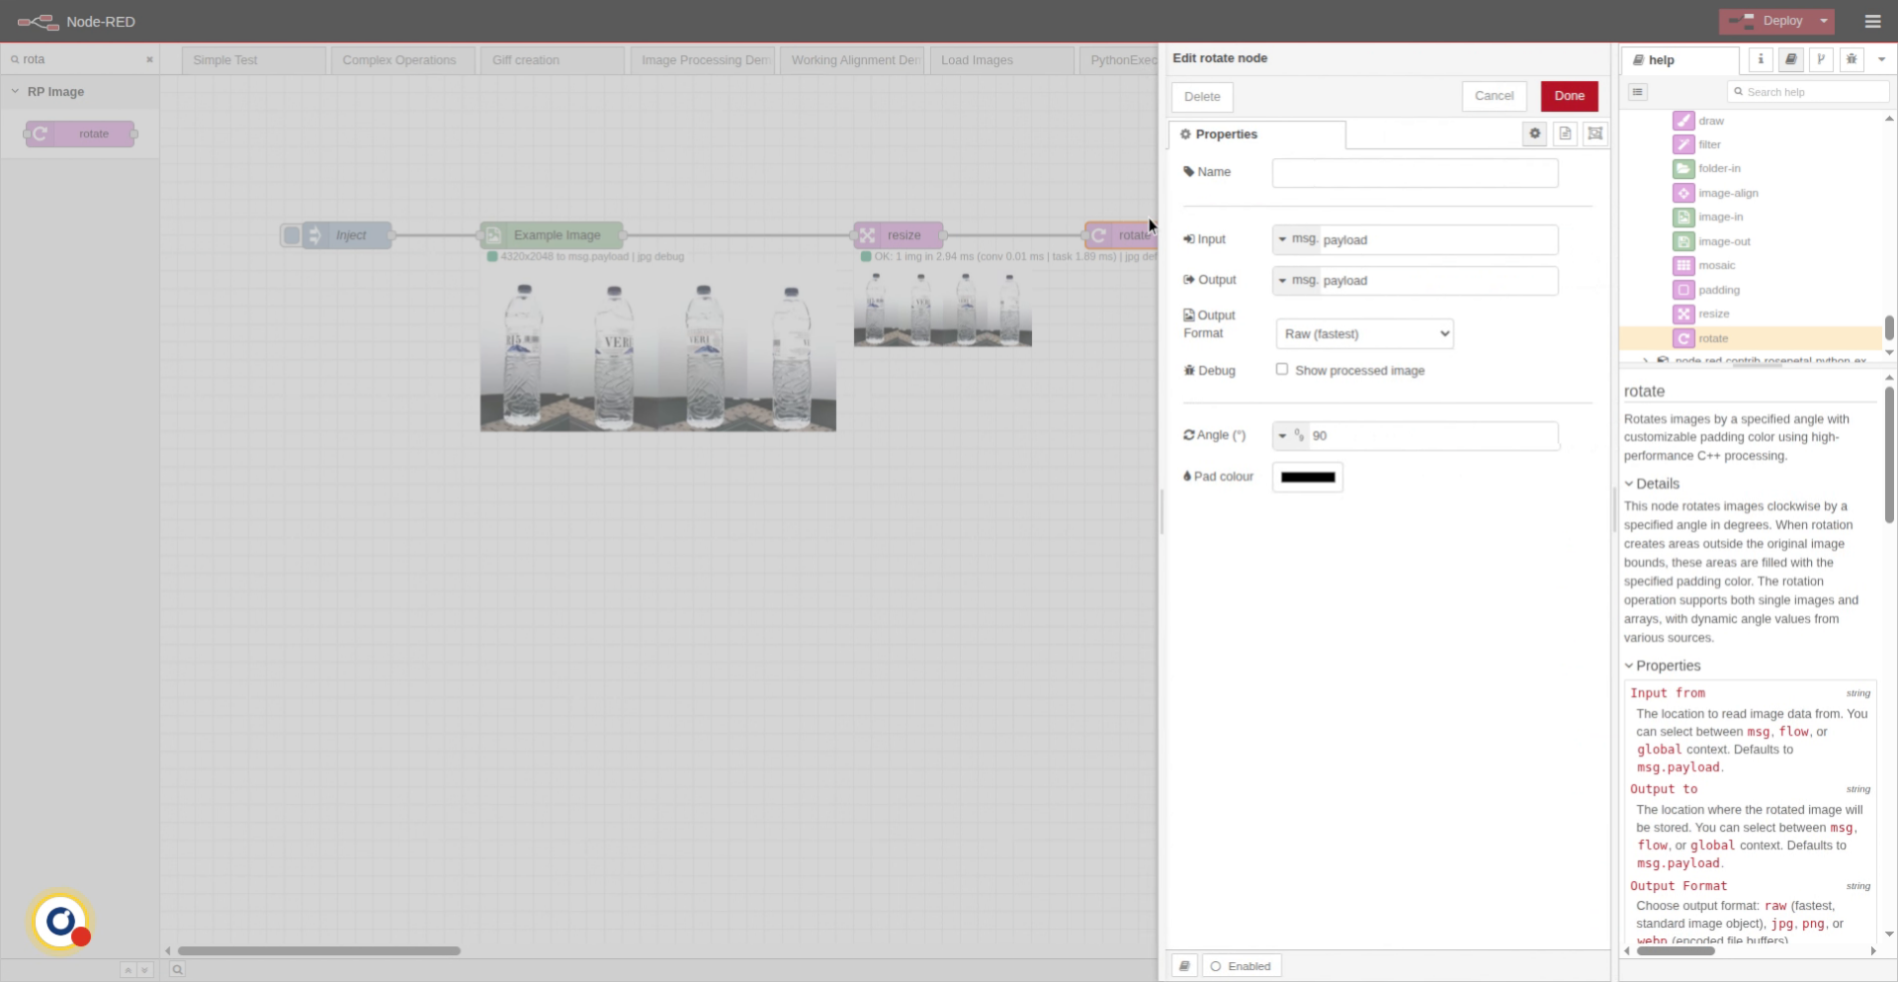Open the information sidebar tab

(1761, 59)
